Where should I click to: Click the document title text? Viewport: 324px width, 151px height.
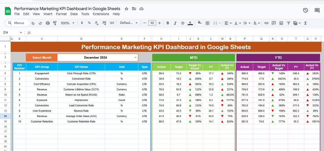point(67,9)
